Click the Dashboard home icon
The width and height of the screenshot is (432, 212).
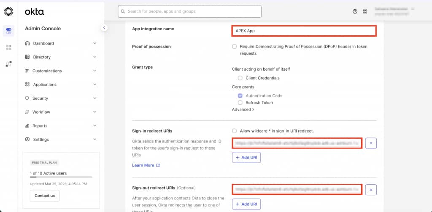(x=27, y=43)
